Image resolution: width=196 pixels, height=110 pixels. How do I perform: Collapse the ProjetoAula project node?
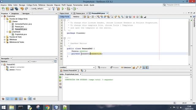[x=2, y=16]
